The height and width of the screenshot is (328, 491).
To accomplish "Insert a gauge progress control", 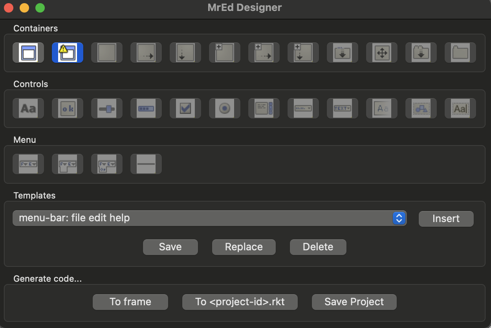I will point(146,108).
